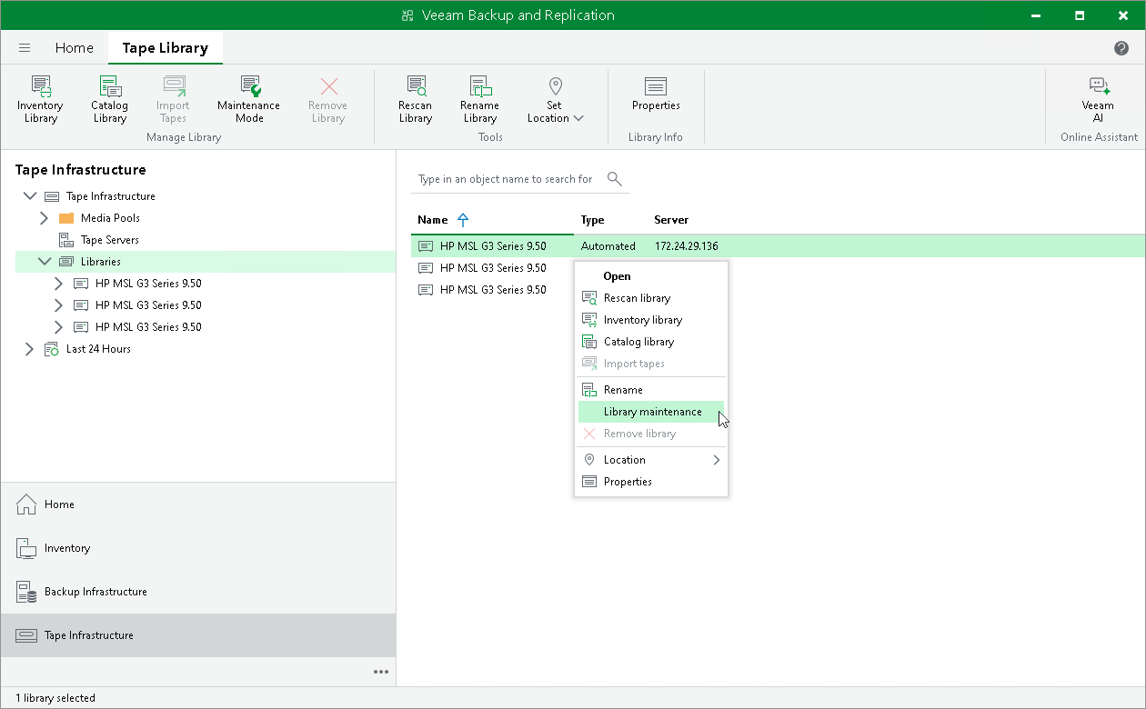1146x709 pixels.
Task: Click the search magnifier icon
Action: [x=614, y=178]
